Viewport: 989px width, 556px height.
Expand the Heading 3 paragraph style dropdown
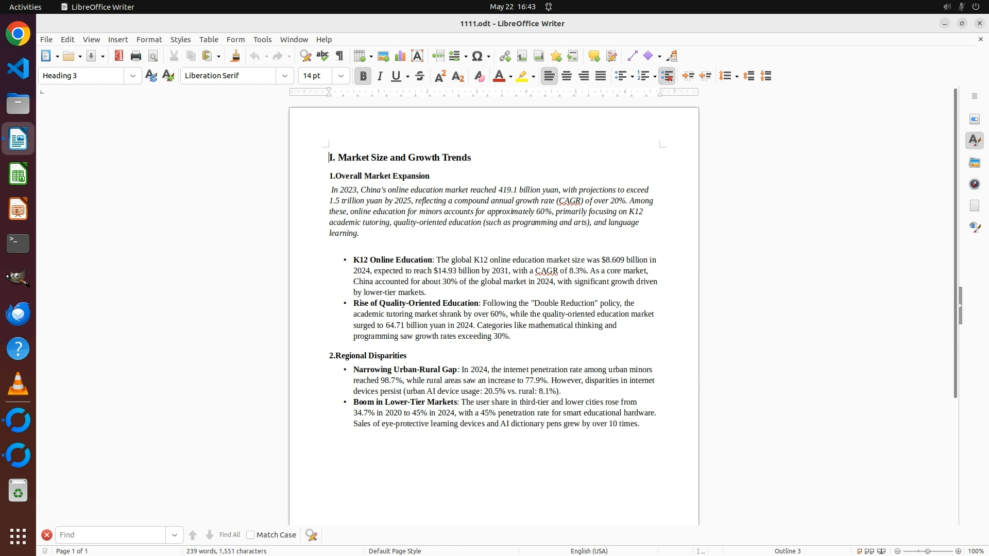coord(133,76)
